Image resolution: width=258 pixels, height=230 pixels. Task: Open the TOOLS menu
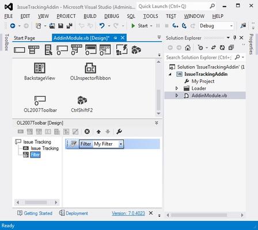click(150, 16)
